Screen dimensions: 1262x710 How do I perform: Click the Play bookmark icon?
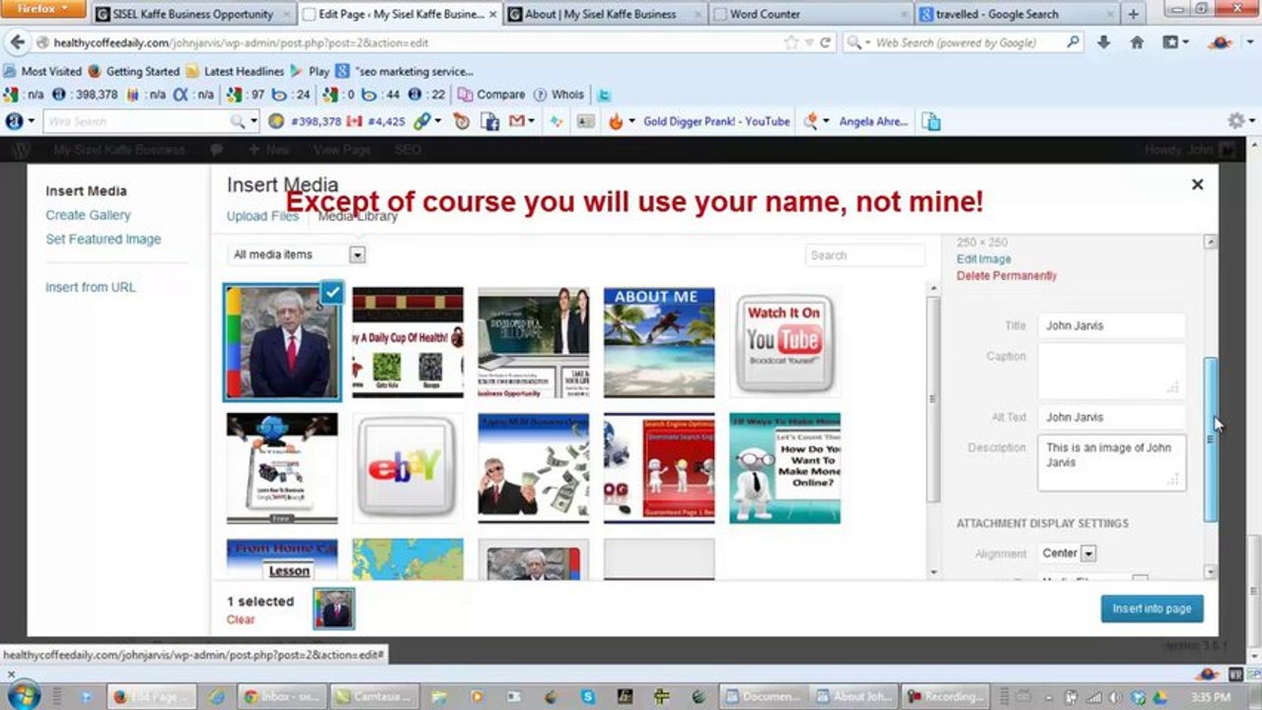pyautogui.click(x=312, y=71)
